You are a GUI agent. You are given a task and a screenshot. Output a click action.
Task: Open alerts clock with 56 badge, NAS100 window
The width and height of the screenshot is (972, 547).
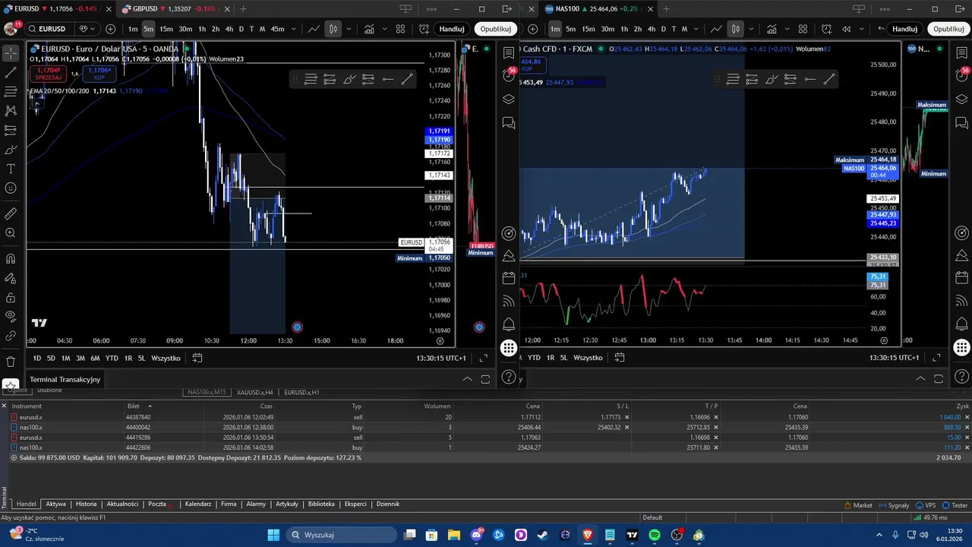963,74
